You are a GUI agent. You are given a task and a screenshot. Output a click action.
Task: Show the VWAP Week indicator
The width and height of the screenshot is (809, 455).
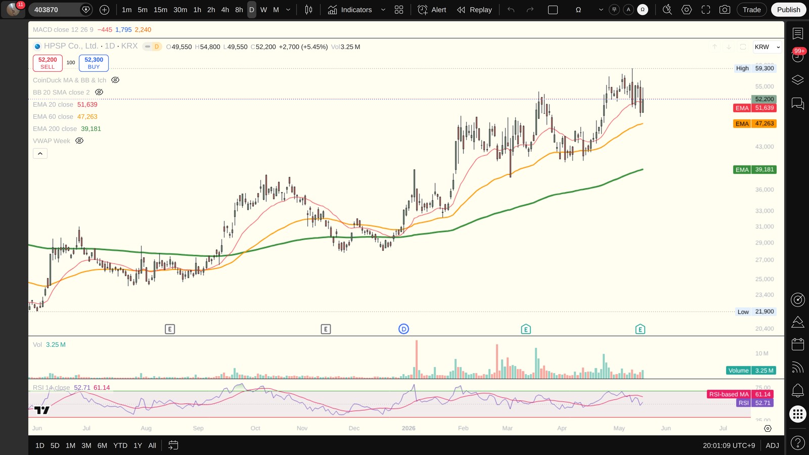(x=79, y=141)
